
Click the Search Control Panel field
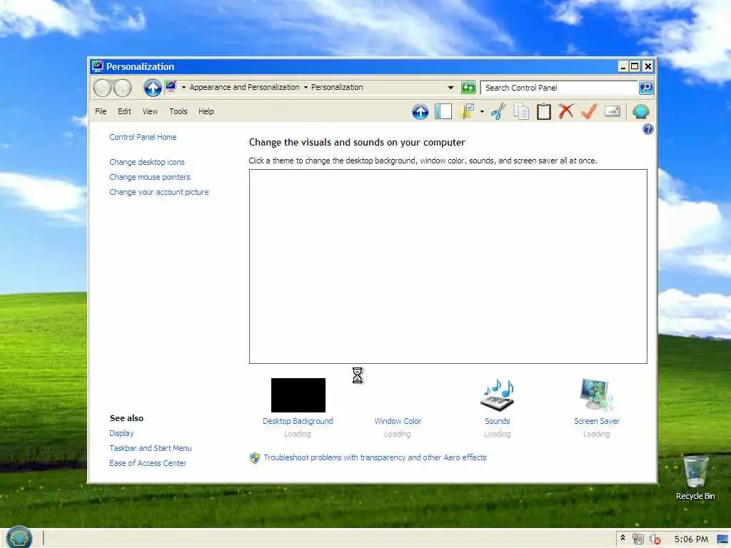tap(559, 88)
